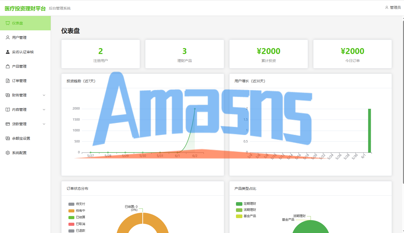
Task: Toggle 已结算 legend entry
Action: click(x=77, y=217)
